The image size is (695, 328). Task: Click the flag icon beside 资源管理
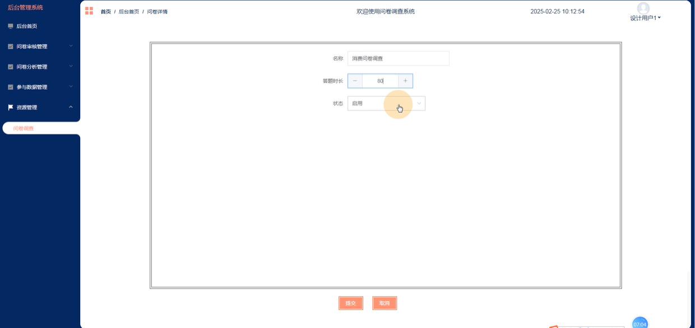pyautogui.click(x=11, y=107)
